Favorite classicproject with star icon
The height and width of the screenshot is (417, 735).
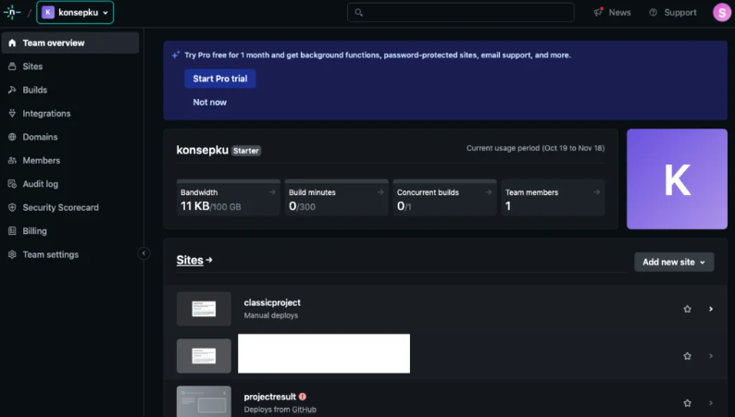[687, 309]
